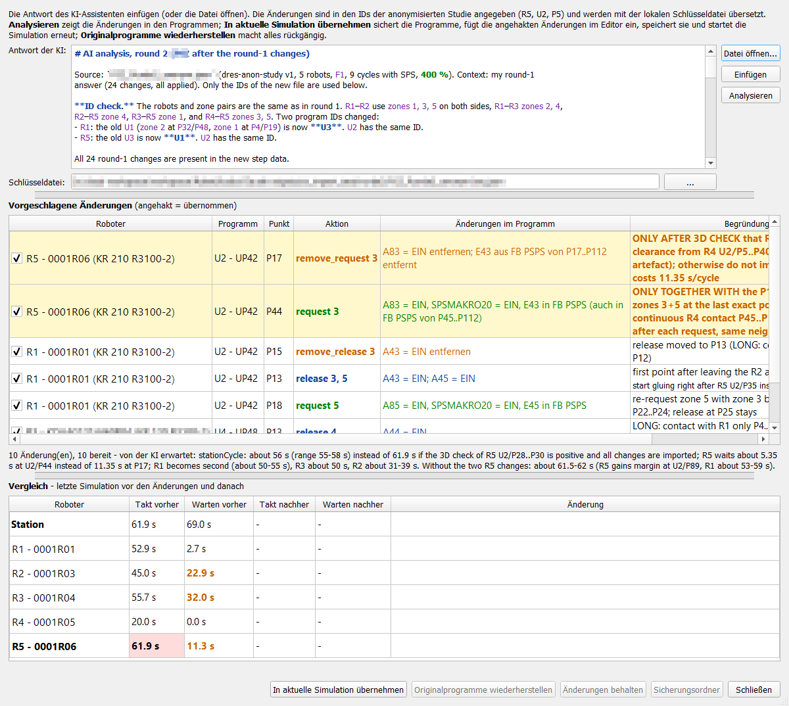Click inside the Antwort der KI text area
The height and width of the screenshot is (706, 789).
(388, 107)
